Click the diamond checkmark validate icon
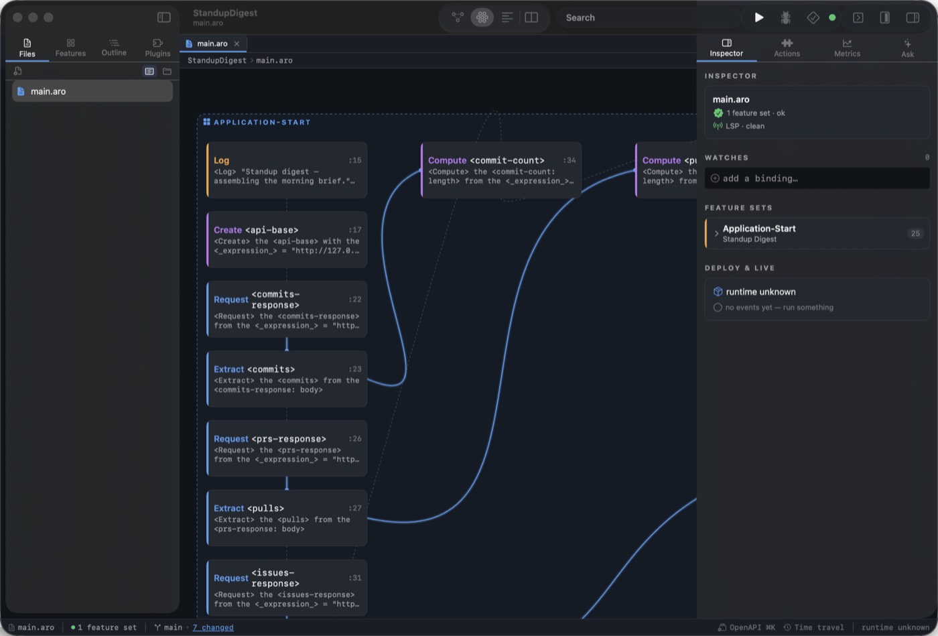The image size is (938, 636). click(813, 17)
